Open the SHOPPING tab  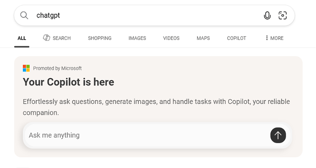(99, 38)
